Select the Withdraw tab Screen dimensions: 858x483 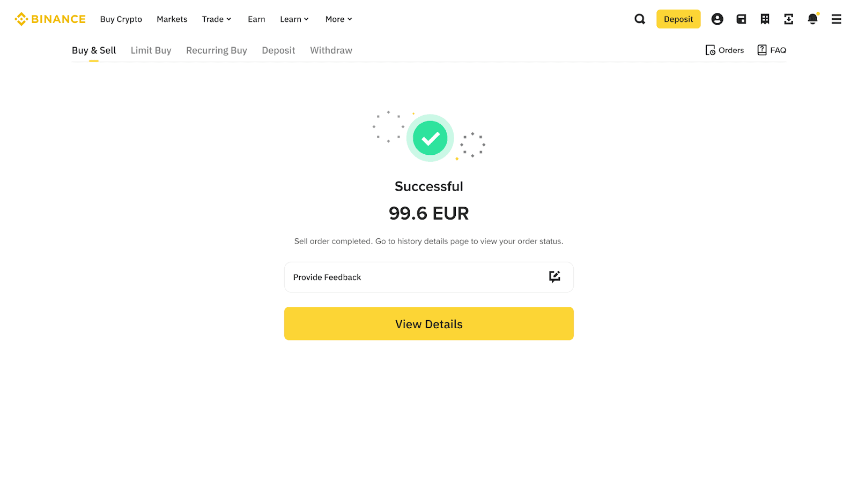(x=331, y=50)
